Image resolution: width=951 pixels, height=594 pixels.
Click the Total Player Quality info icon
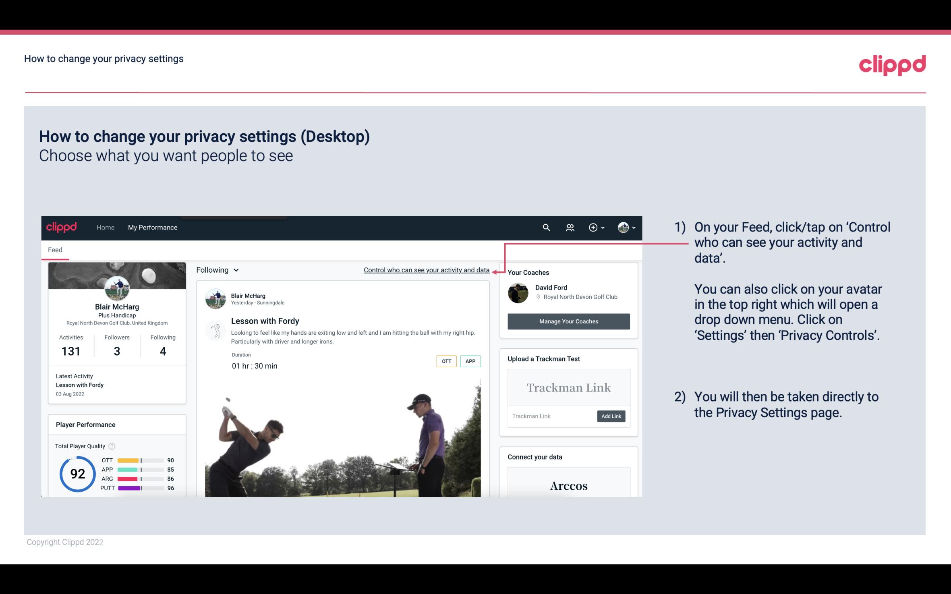click(112, 446)
